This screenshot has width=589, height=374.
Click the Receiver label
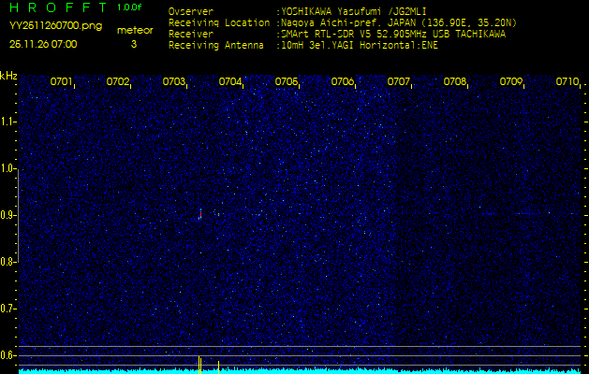[x=191, y=35]
